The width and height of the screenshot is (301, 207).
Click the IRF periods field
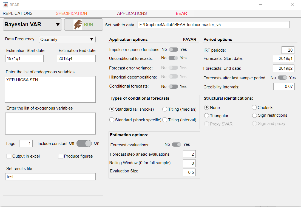[288, 50]
